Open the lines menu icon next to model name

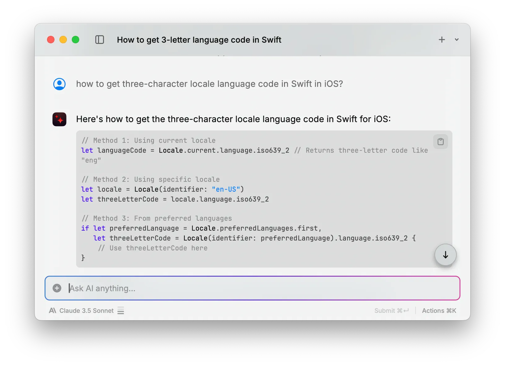[121, 311]
